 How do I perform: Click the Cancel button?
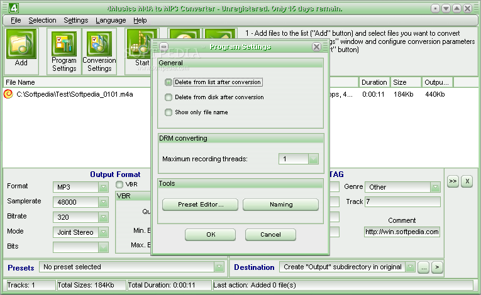(270, 234)
